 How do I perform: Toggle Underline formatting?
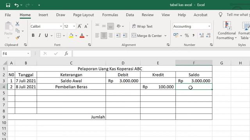pos(46,35)
